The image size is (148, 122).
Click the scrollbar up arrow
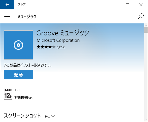[x=146, y=25]
